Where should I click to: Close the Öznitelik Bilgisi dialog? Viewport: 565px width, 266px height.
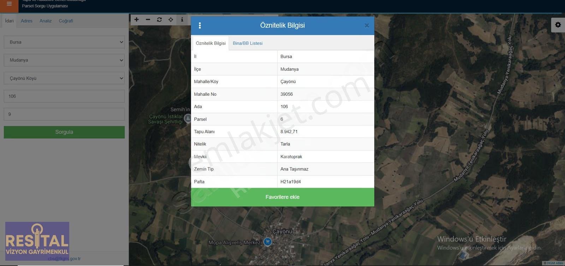[367, 25]
